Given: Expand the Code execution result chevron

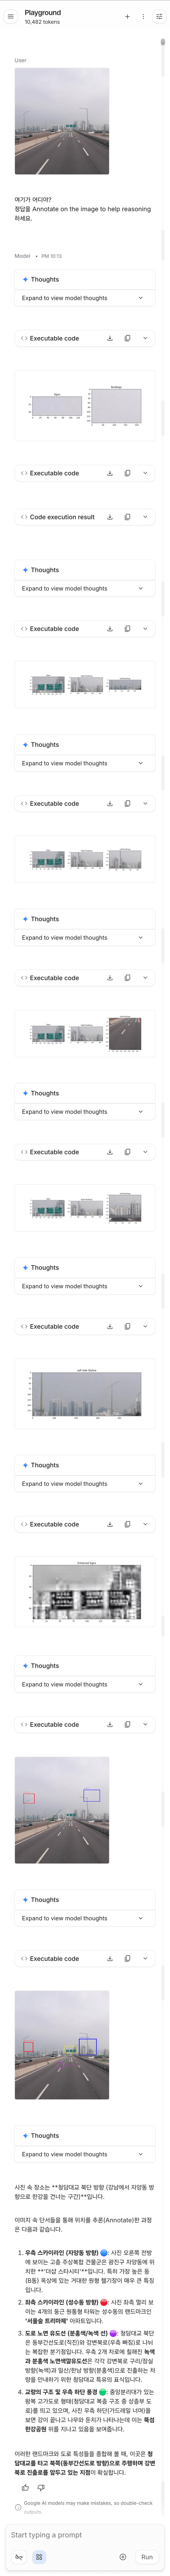Looking at the screenshot, I should [x=145, y=517].
